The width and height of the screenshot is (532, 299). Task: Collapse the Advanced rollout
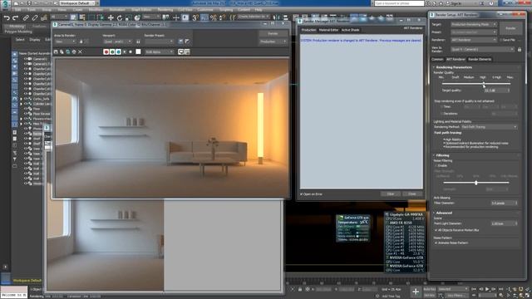pyautogui.click(x=443, y=213)
